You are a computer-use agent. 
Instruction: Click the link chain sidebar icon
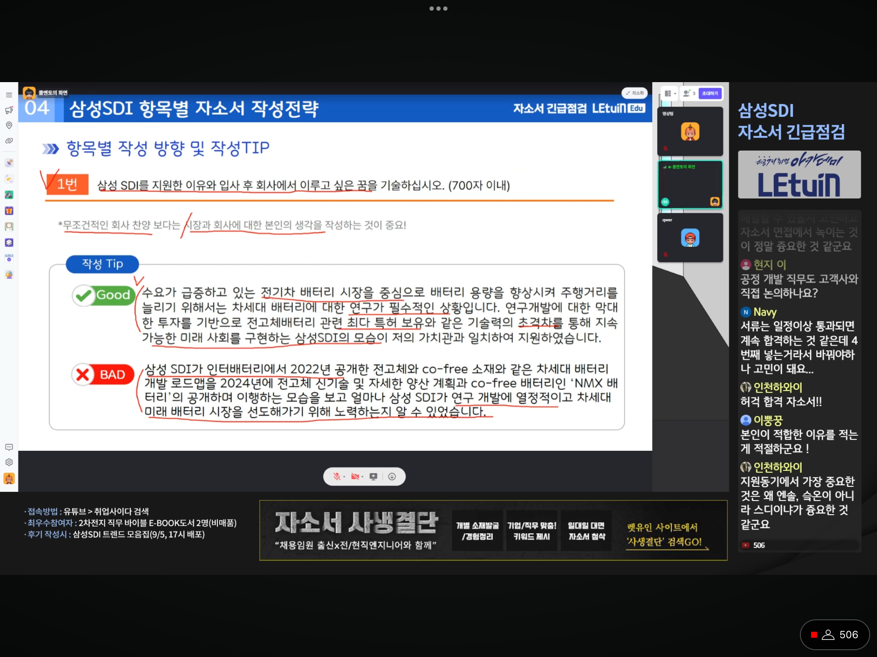click(x=9, y=141)
